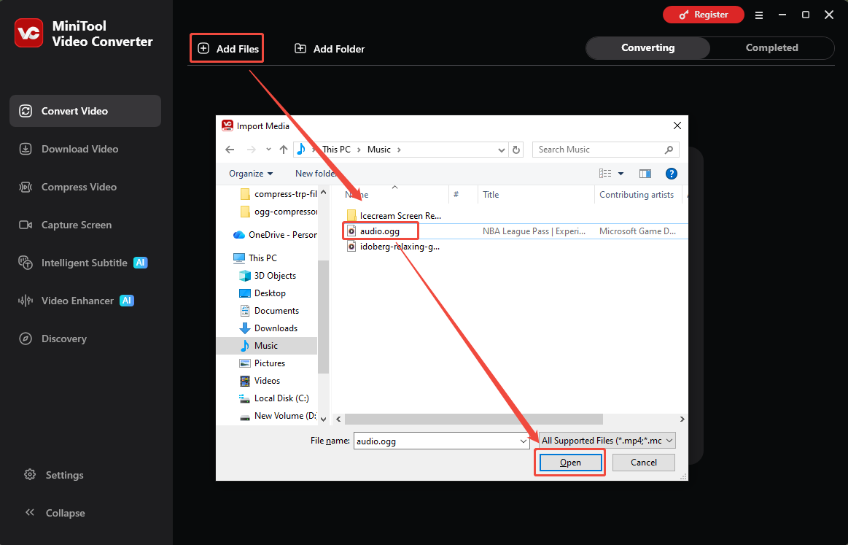The width and height of the screenshot is (848, 545).
Task: Click the Capture Screen camera icon
Action: click(x=26, y=225)
